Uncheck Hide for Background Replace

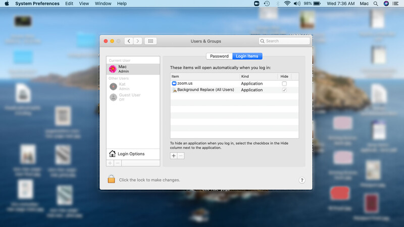click(284, 90)
